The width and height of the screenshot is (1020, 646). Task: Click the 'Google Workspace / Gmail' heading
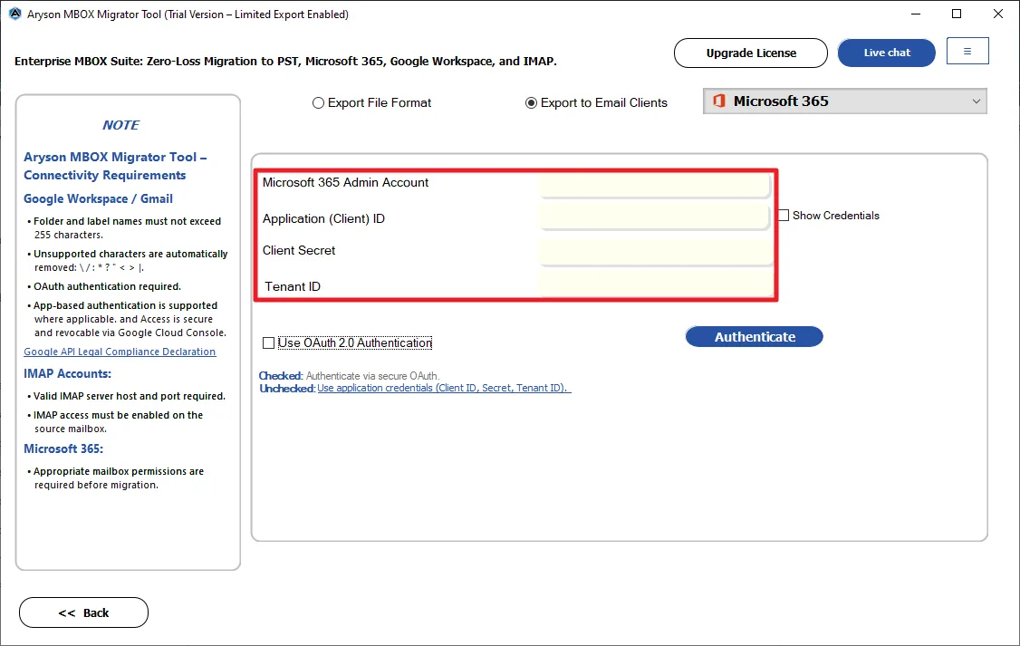[x=98, y=198]
